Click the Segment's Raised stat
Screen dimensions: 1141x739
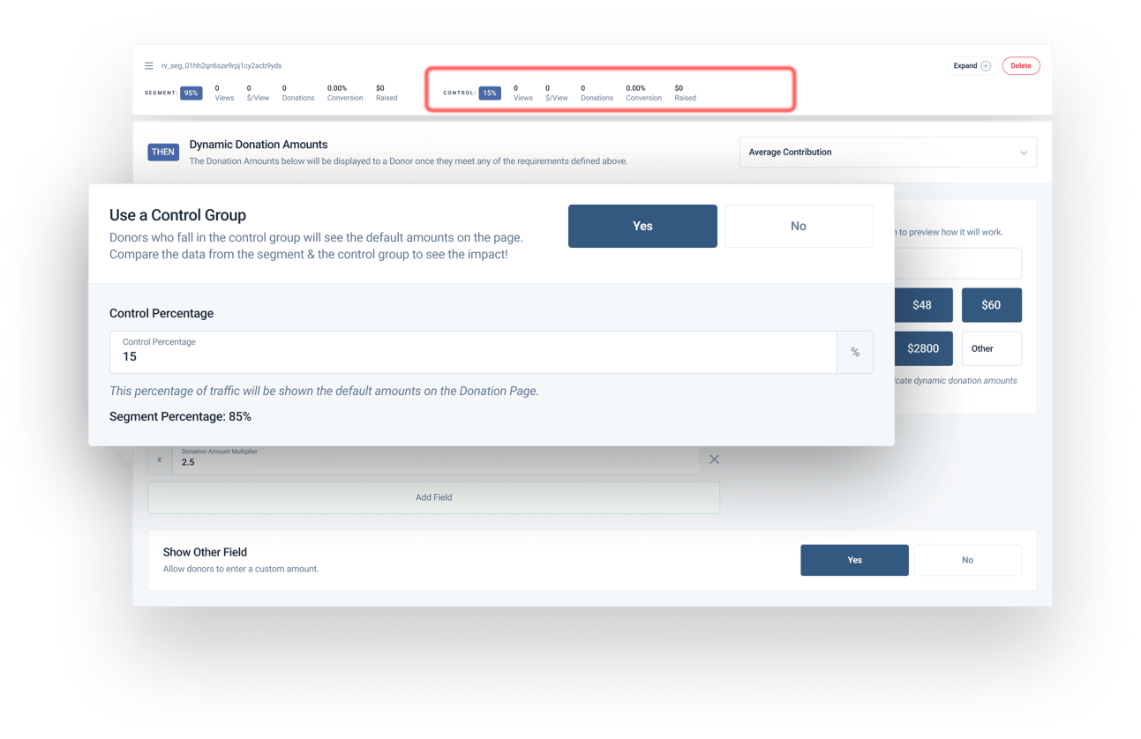tap(387, 93)
